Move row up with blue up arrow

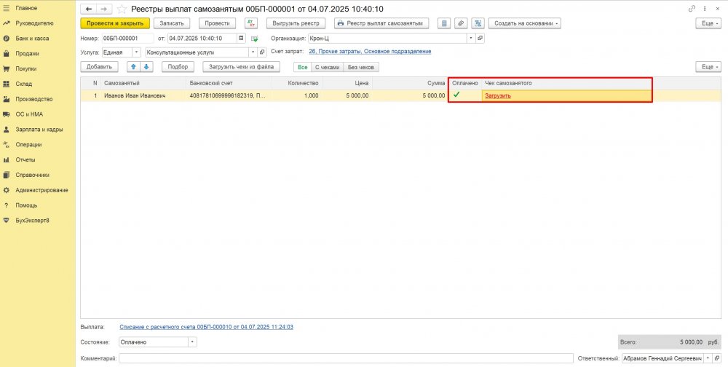(x=133, y=67)
